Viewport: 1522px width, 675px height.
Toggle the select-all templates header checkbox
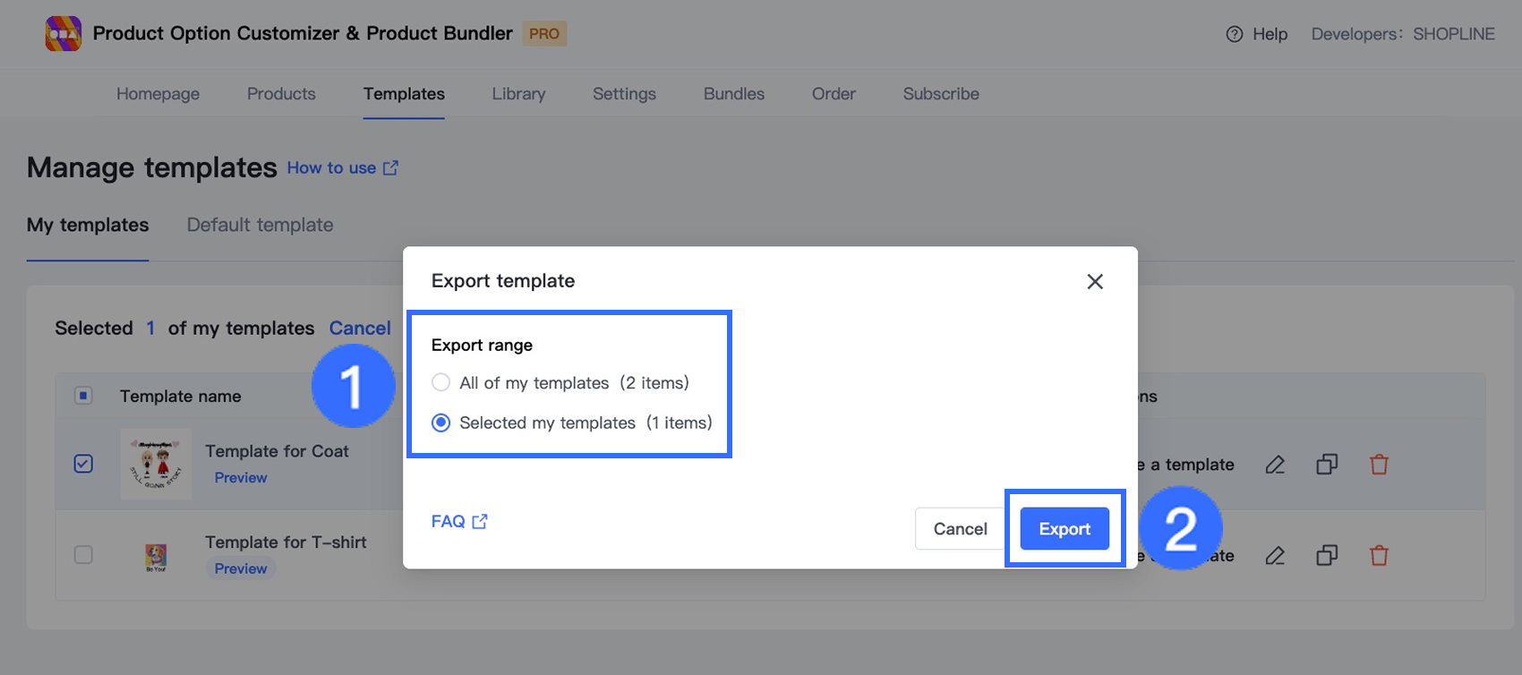click(x=83, y=396)
